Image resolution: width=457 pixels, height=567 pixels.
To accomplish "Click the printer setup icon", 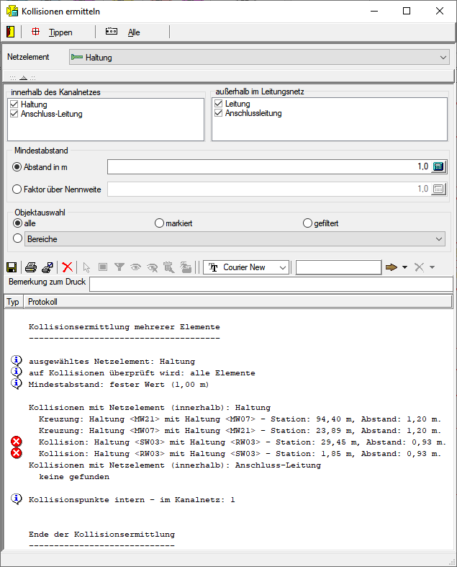I will 47,267.
